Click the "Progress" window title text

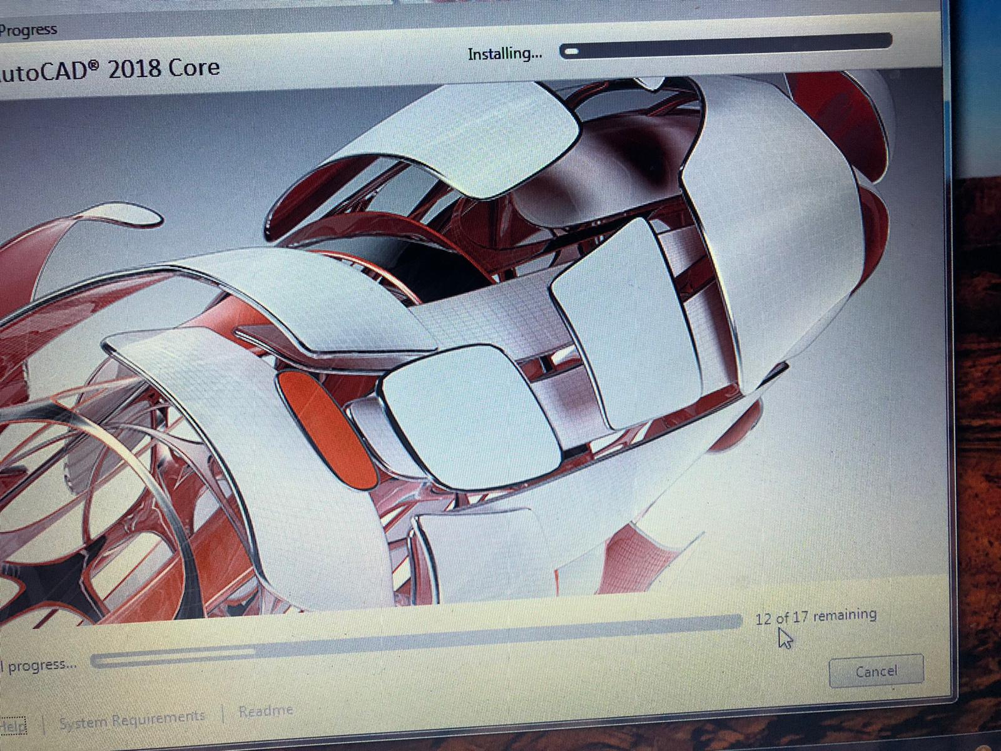(28, 30)
